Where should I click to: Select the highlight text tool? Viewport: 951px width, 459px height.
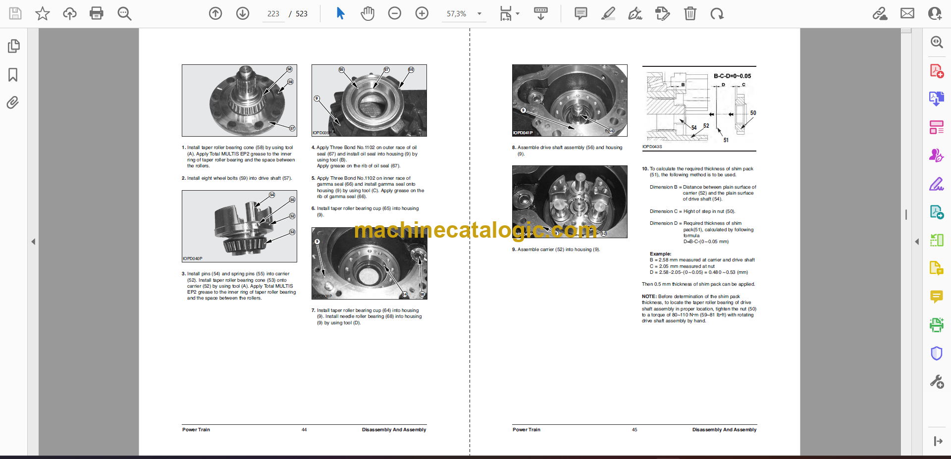pyautogui.click(x=608, y=13)
